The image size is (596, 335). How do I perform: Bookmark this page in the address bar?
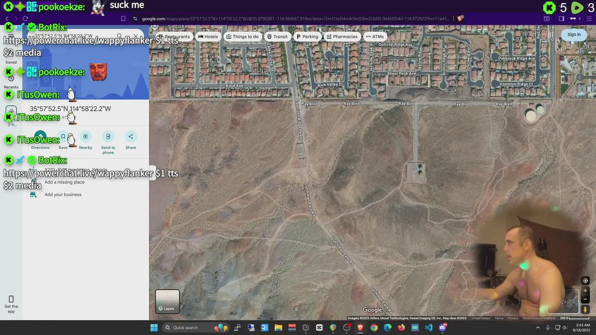pyautogui.click(x=123, y=19)
